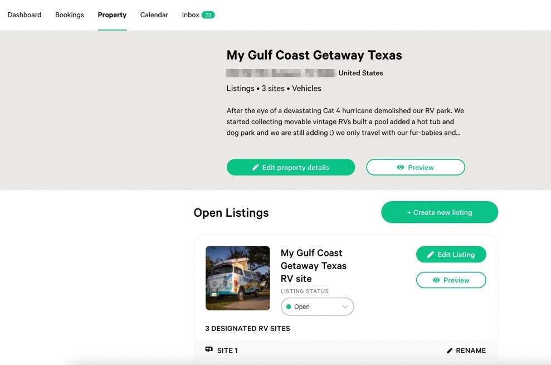Screen dimensions: 551x365
Task: Click Edit property details button text
Action: [x=295, y=167]
